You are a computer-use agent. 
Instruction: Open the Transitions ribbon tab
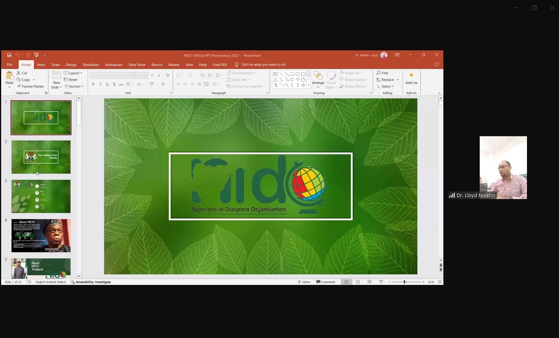point(91,65)
